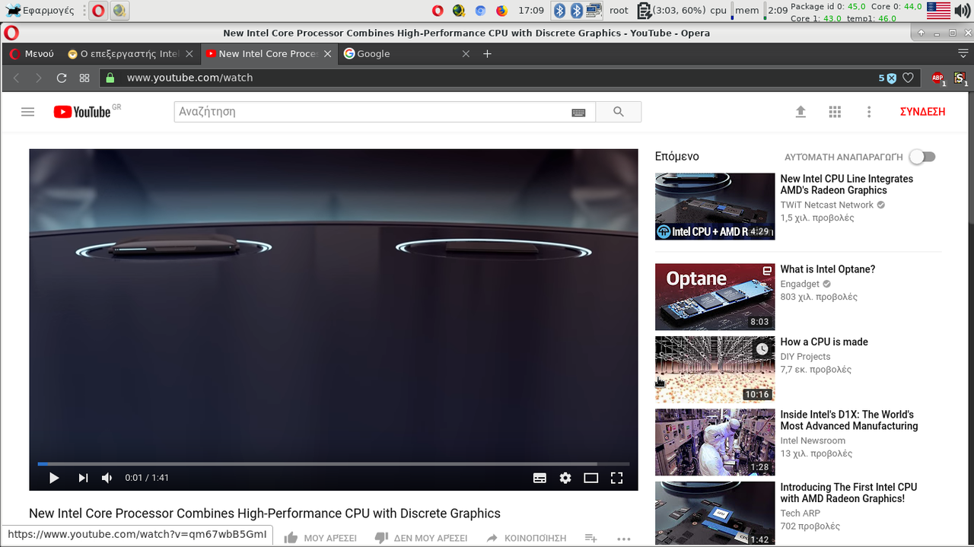This screenshot has height=547, width=974.
Task: Open the volume speaker tray icon
Action: point(963,11)
